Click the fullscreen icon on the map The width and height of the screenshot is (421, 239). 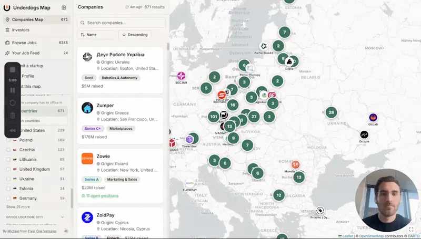[x=411, y=230]
